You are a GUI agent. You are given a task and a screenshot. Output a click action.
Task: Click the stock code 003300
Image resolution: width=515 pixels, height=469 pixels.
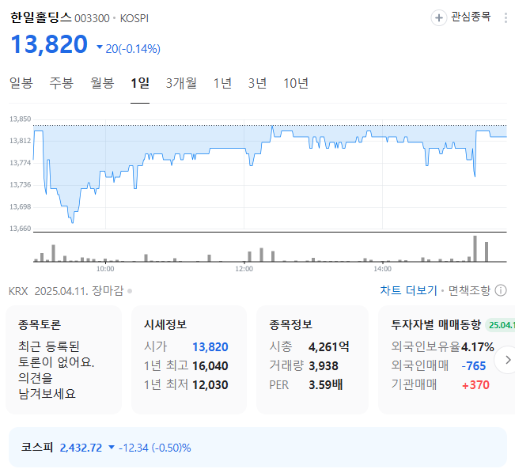point(92,18)
